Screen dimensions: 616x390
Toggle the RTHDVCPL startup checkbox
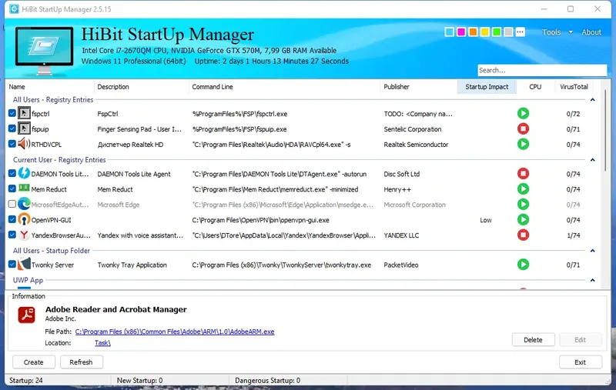(12, 144)
